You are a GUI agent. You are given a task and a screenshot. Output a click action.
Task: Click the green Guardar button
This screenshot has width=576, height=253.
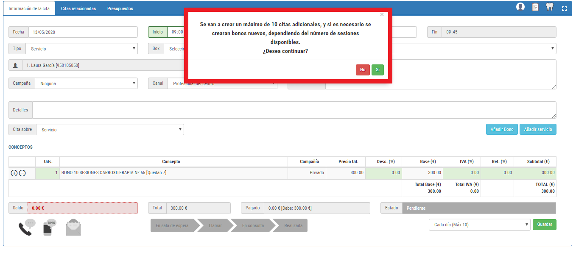click(544, 225)
